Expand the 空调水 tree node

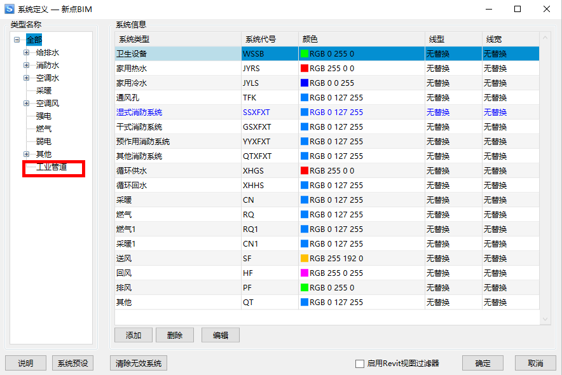pos(26,78)
